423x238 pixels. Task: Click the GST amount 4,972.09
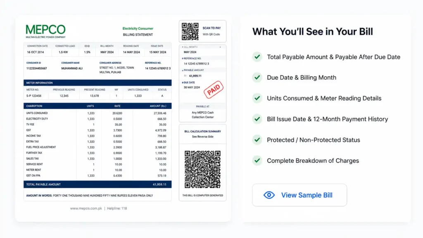[x=161, y=130]
